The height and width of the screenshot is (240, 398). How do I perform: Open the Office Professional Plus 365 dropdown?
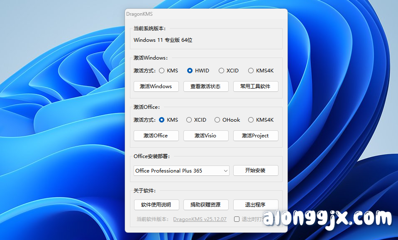click(x=181, y=170)
